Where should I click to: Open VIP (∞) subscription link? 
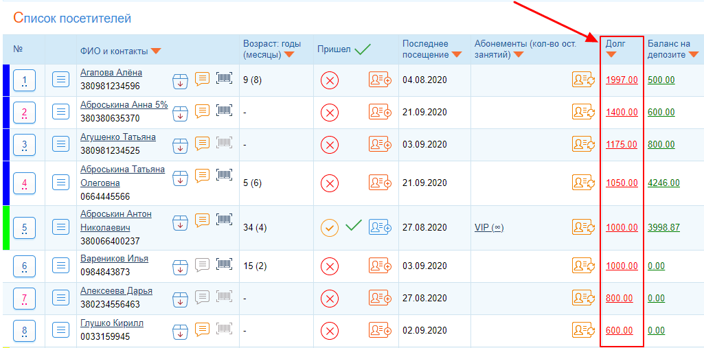489,227
